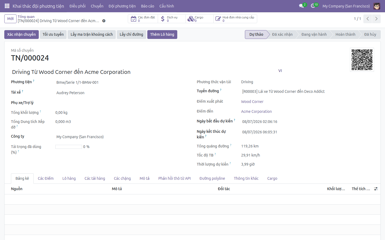385x240 pixels.
Task: Open Cargo boxes stat button
Action: [x=199, y=19]
